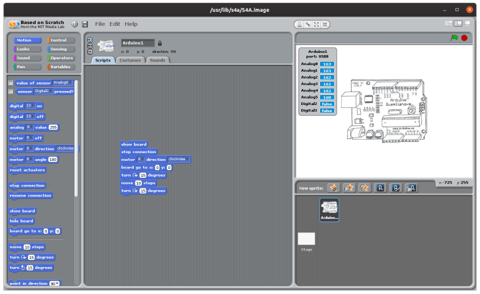Click the resume connection block
480x294 pixels.
(x=30, y=195)
